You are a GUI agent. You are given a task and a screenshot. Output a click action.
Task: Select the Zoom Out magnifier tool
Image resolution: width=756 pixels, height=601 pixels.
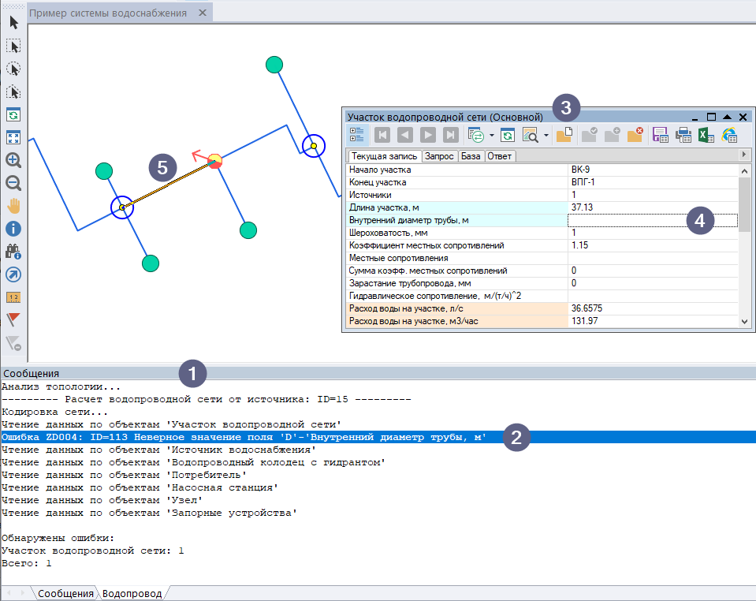[13, 183]
